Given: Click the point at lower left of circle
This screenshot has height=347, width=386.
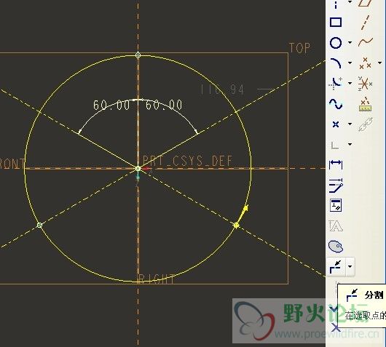Looking at the screenshot, I should pyautogui.click(x=39, y=225).
